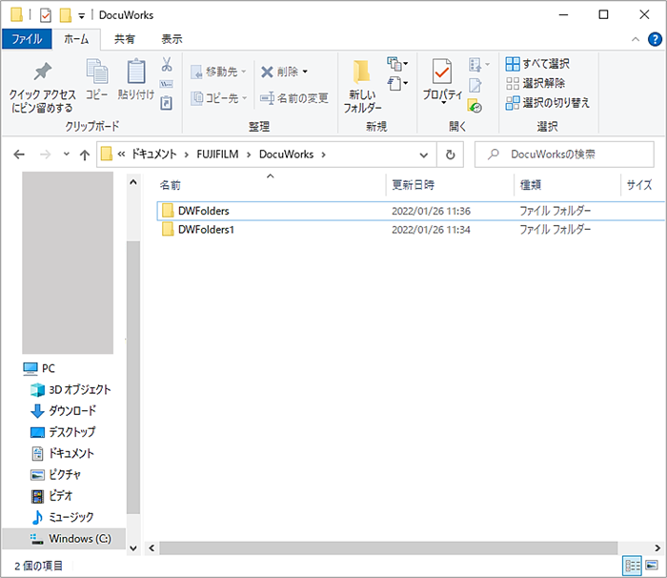Switch to Details view icon in status bar
This screenshot has height=578, width=667.
point(632,566)
